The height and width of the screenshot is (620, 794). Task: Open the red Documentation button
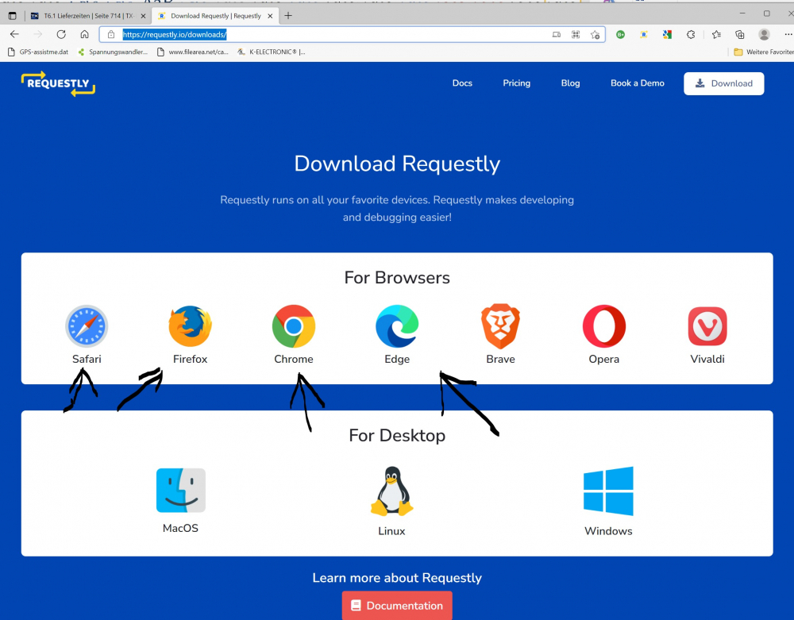(397, 606)
